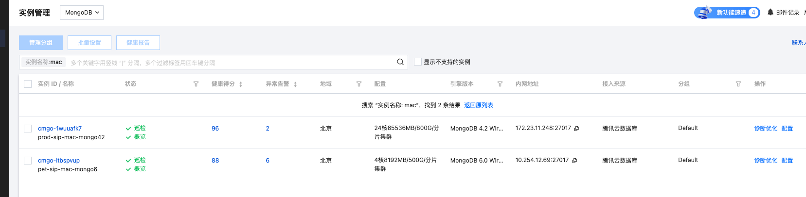Screen dimensions: 806x197
Task: Enable 显示不支持的实例 checkbox
Action: pyautogui.click(x=418, y=62)
